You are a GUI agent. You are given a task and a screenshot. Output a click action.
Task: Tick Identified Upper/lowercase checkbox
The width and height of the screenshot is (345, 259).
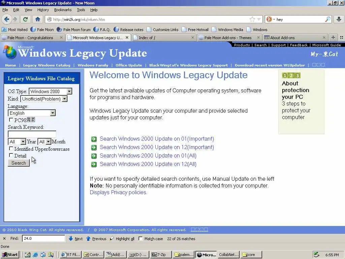[11, 149]
